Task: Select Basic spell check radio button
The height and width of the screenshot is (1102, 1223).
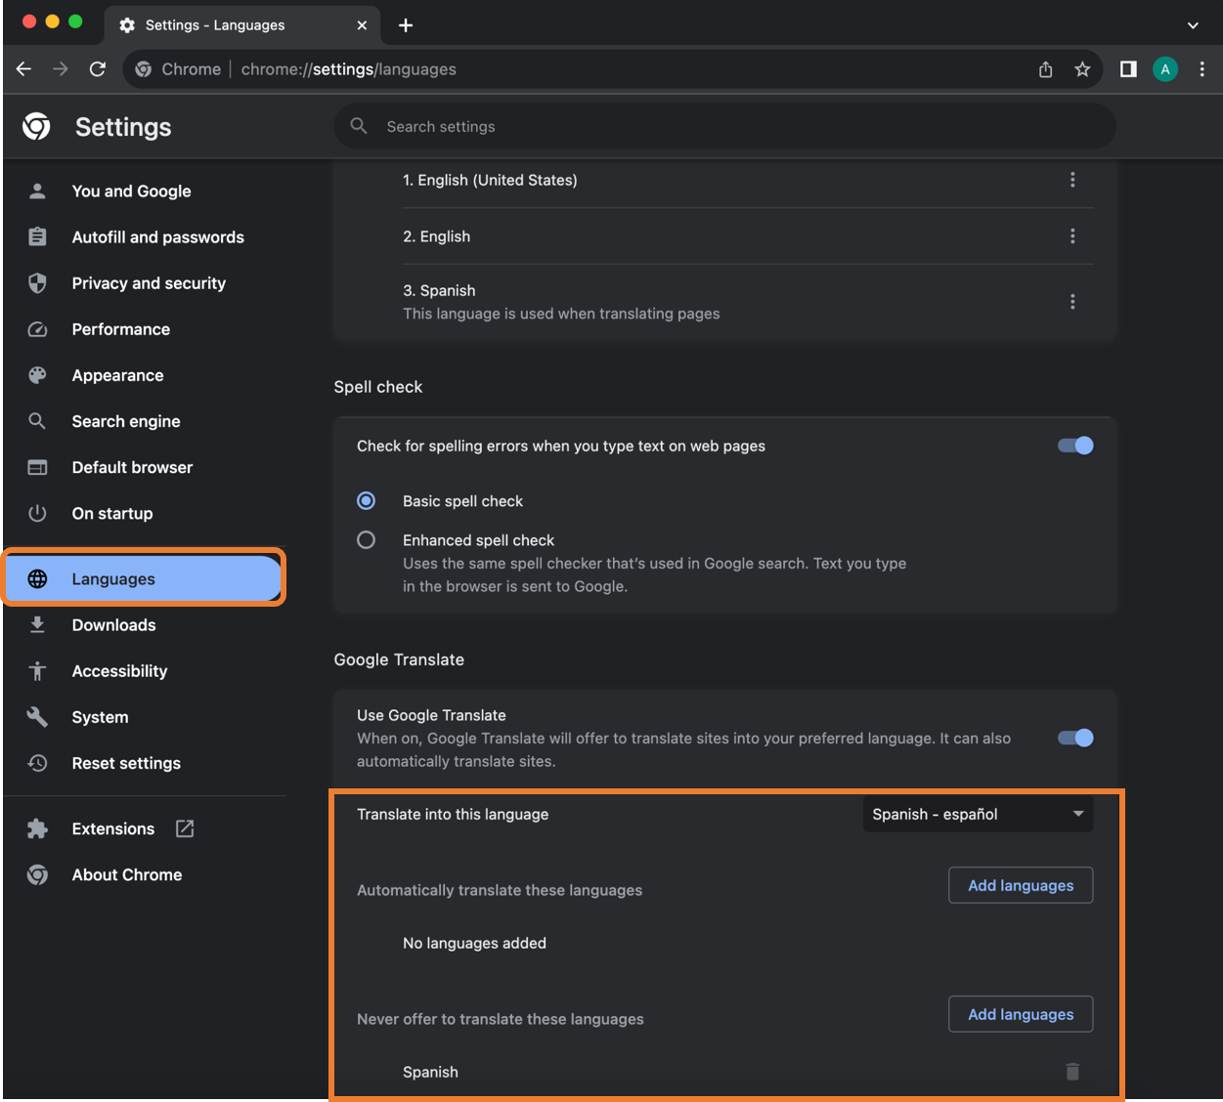Action: [366, 500]
